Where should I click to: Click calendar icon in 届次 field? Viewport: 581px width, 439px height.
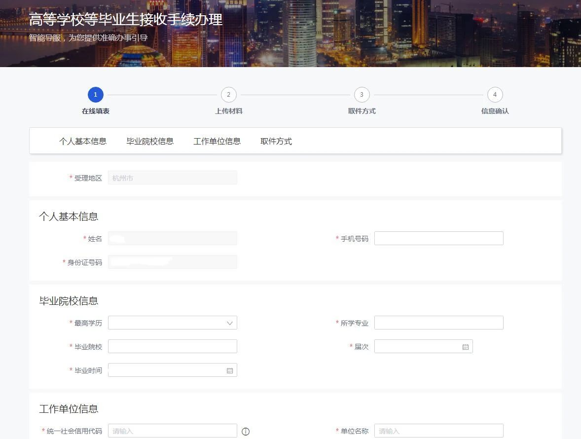465,347
